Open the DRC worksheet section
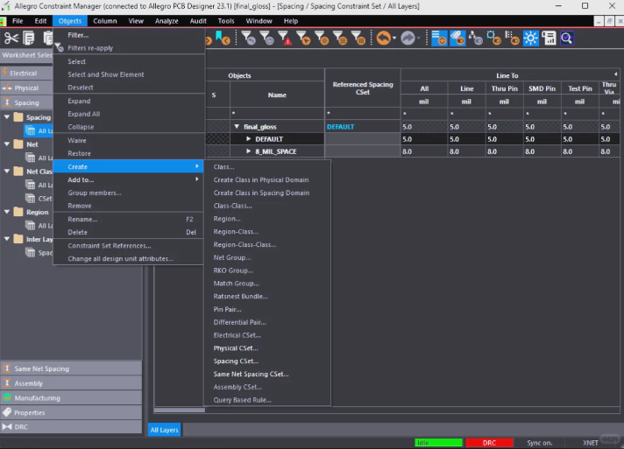Screen dimensions: 624x449 pyautogui.click(x=71, y=427)
